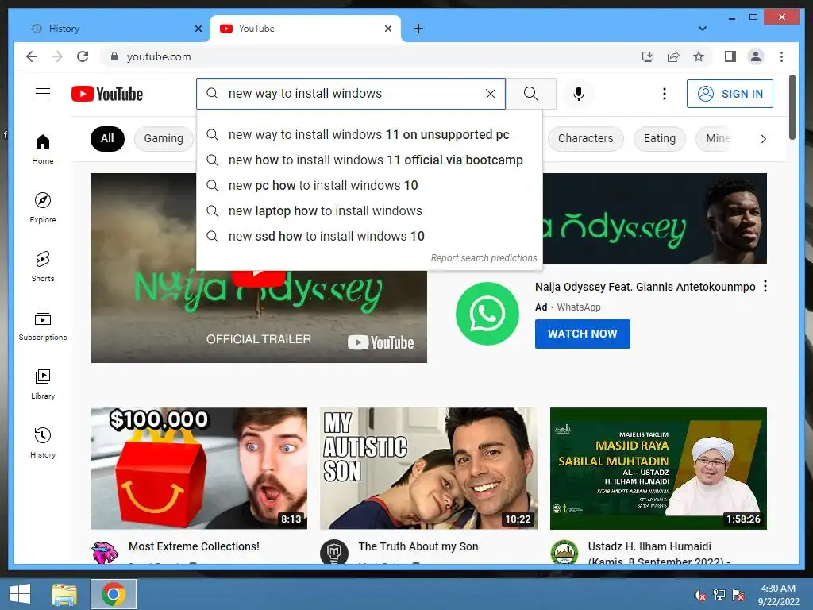
Task: Click the muted volume tray icon
Action: point(699,595)
